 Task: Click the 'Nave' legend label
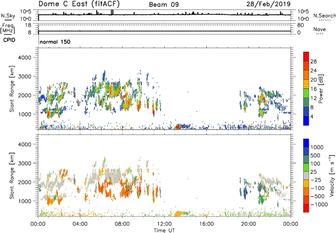320,29
